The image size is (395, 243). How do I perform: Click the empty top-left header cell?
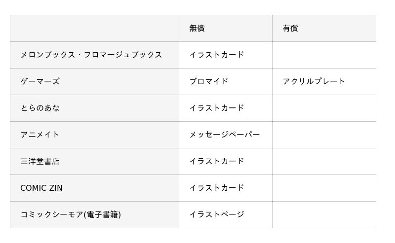coord(94,28)
